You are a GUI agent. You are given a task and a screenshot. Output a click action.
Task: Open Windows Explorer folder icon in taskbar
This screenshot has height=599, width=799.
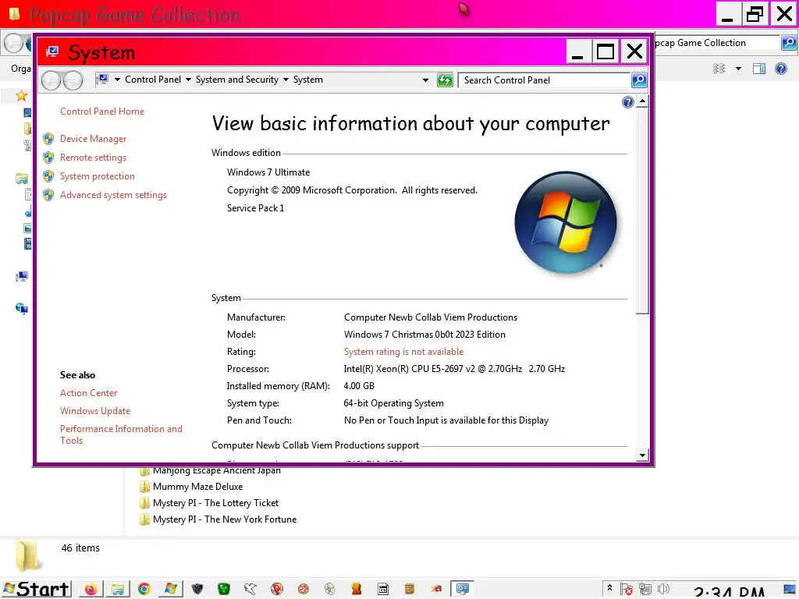click(x=118, y=589)
